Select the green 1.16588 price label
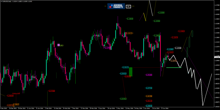 [161, 12]
